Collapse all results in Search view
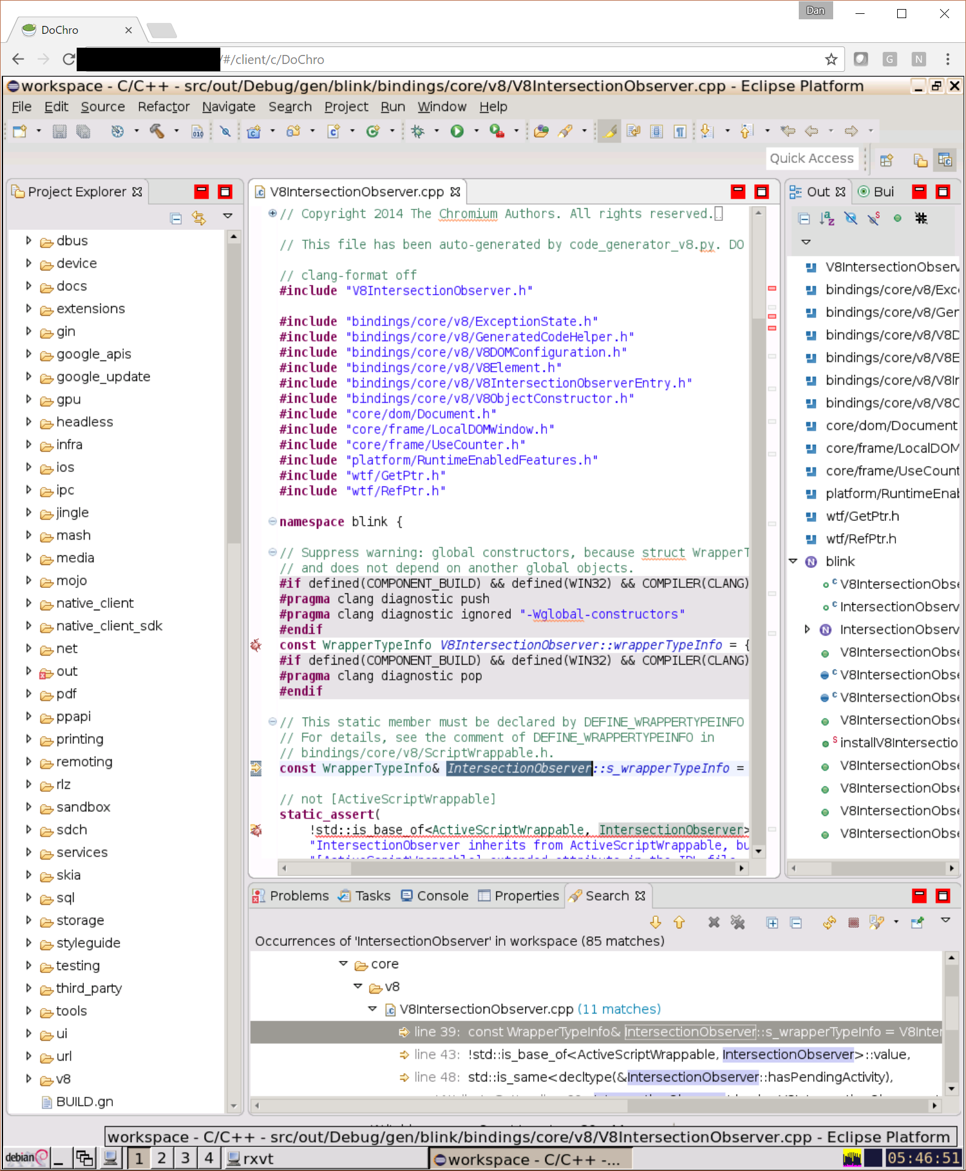Screen dimensions: 966x1171 (796, 922)
